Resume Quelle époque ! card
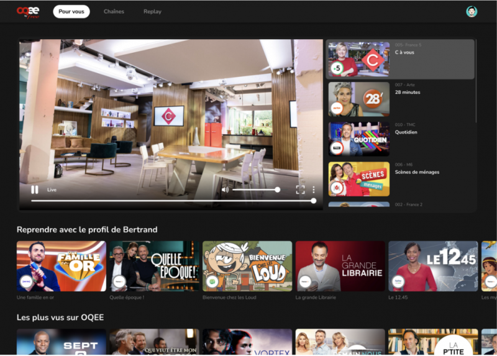 [154, 267]
